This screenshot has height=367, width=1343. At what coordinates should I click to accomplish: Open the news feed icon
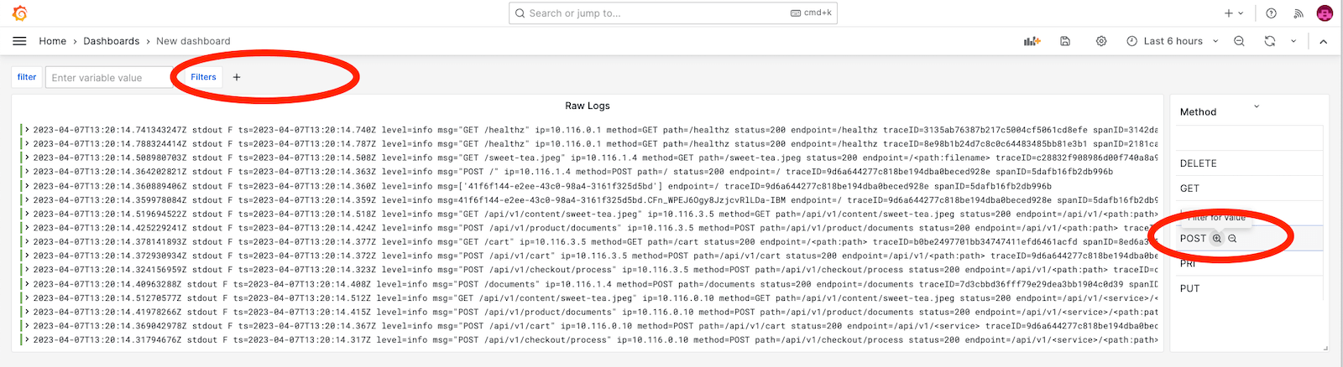pos(1299,13)
